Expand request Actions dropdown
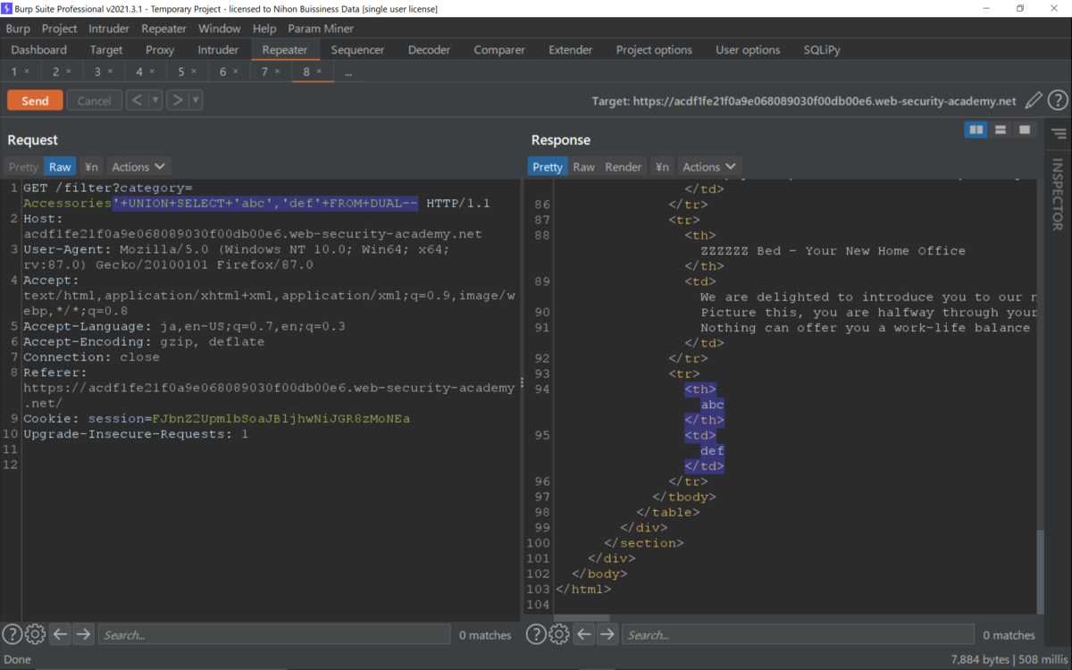 coord(138,167)
